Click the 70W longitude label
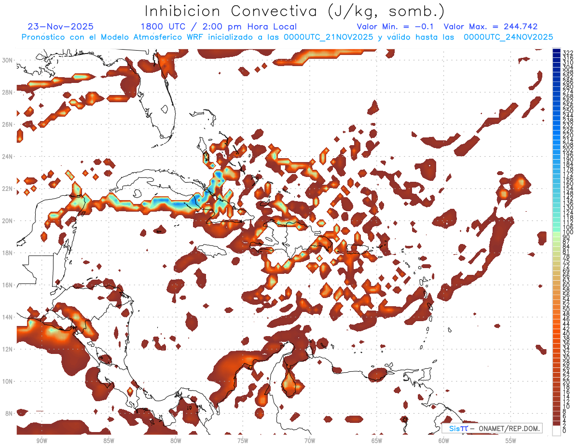Screen dimensions: 579x447 [x=310, y=441]
